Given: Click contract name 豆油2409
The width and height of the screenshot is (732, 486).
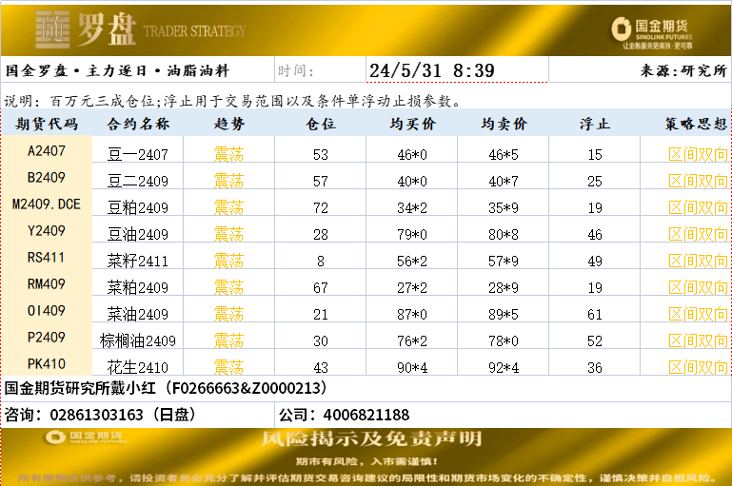Looking at the screenshot, I should tap(138, 234).
